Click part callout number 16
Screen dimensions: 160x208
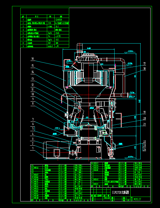(x=33, y=59)
